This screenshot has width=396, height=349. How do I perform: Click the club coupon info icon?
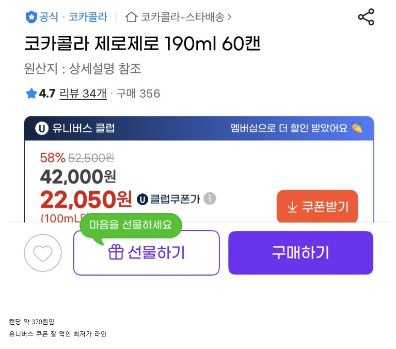[210, 199]
